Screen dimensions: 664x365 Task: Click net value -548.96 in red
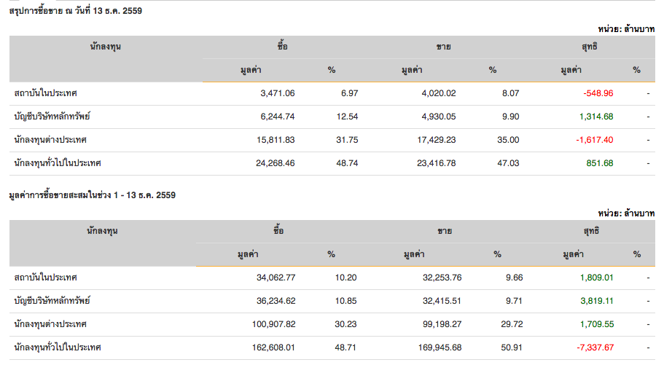point(598,93)
